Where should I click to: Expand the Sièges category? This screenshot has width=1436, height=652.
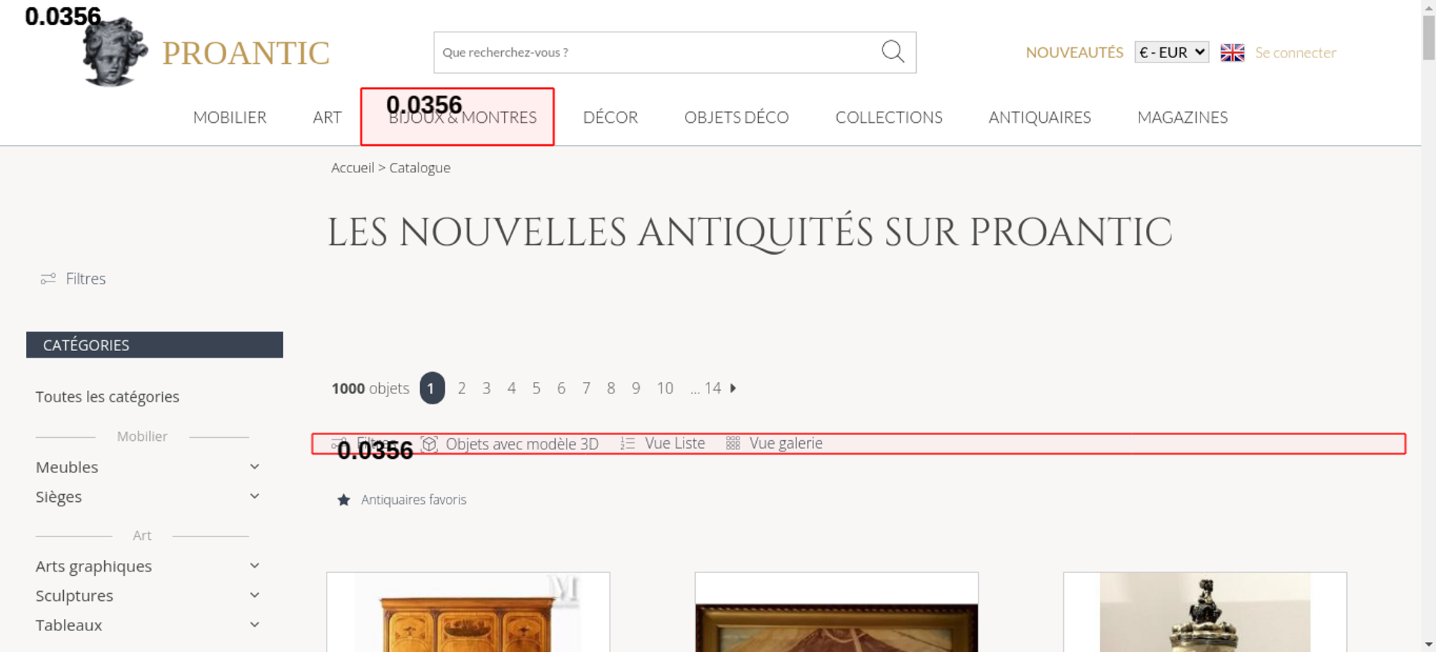click(254, 496)
